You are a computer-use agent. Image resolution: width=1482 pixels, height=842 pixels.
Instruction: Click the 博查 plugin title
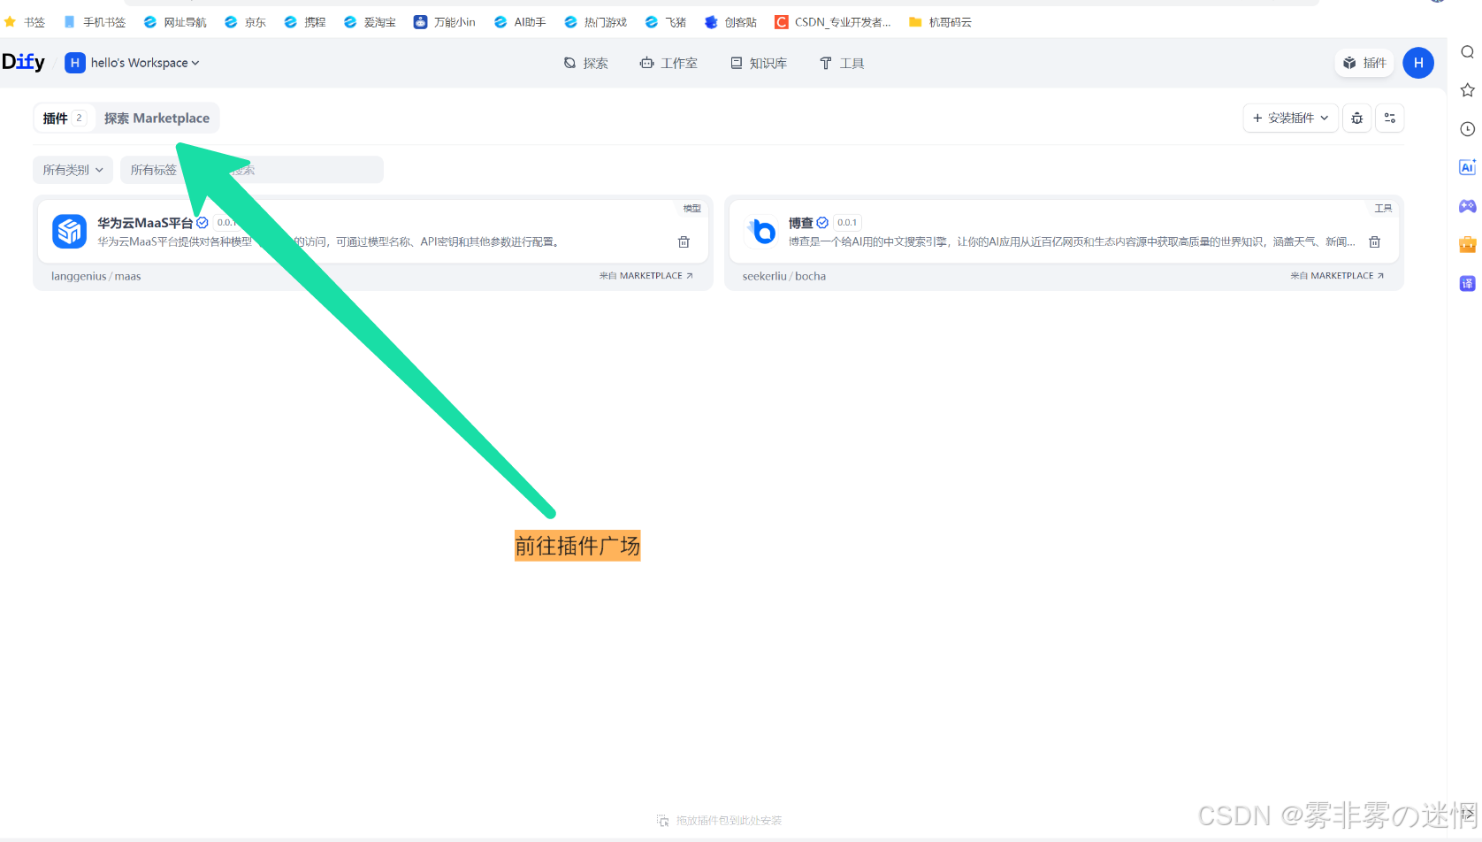click(800, 223)
